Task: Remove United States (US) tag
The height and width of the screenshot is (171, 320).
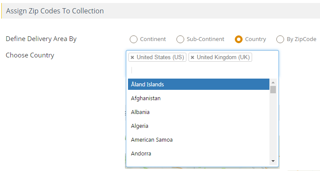Action: (x=132, y=57)
